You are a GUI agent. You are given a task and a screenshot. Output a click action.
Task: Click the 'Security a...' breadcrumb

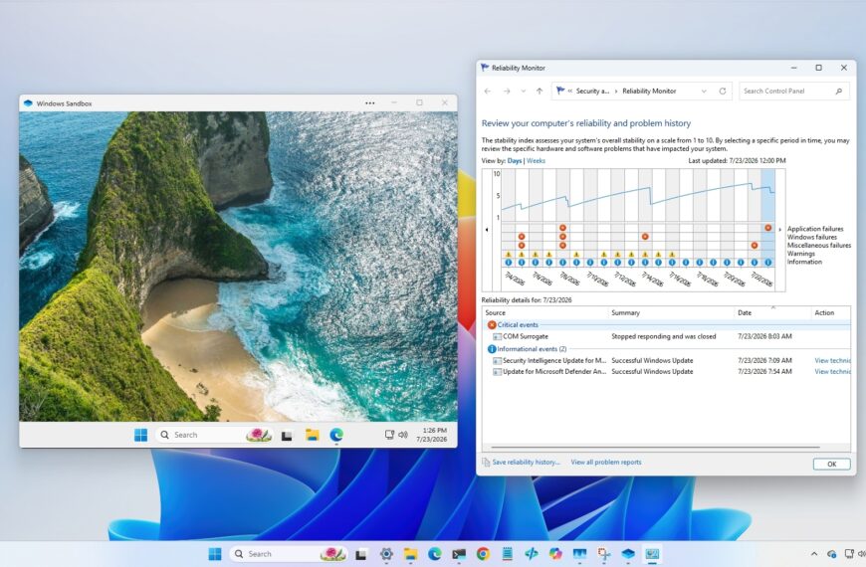point(592,92)
